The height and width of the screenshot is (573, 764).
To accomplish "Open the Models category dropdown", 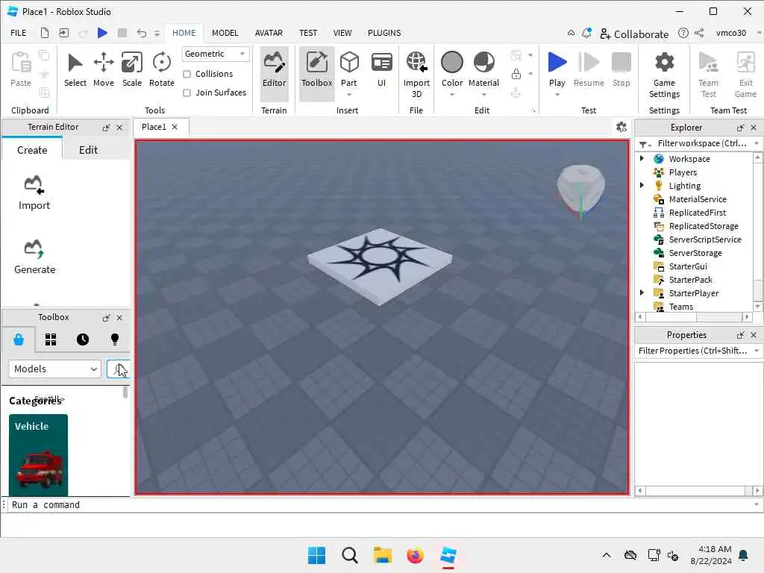I will [x=54, y=369].
